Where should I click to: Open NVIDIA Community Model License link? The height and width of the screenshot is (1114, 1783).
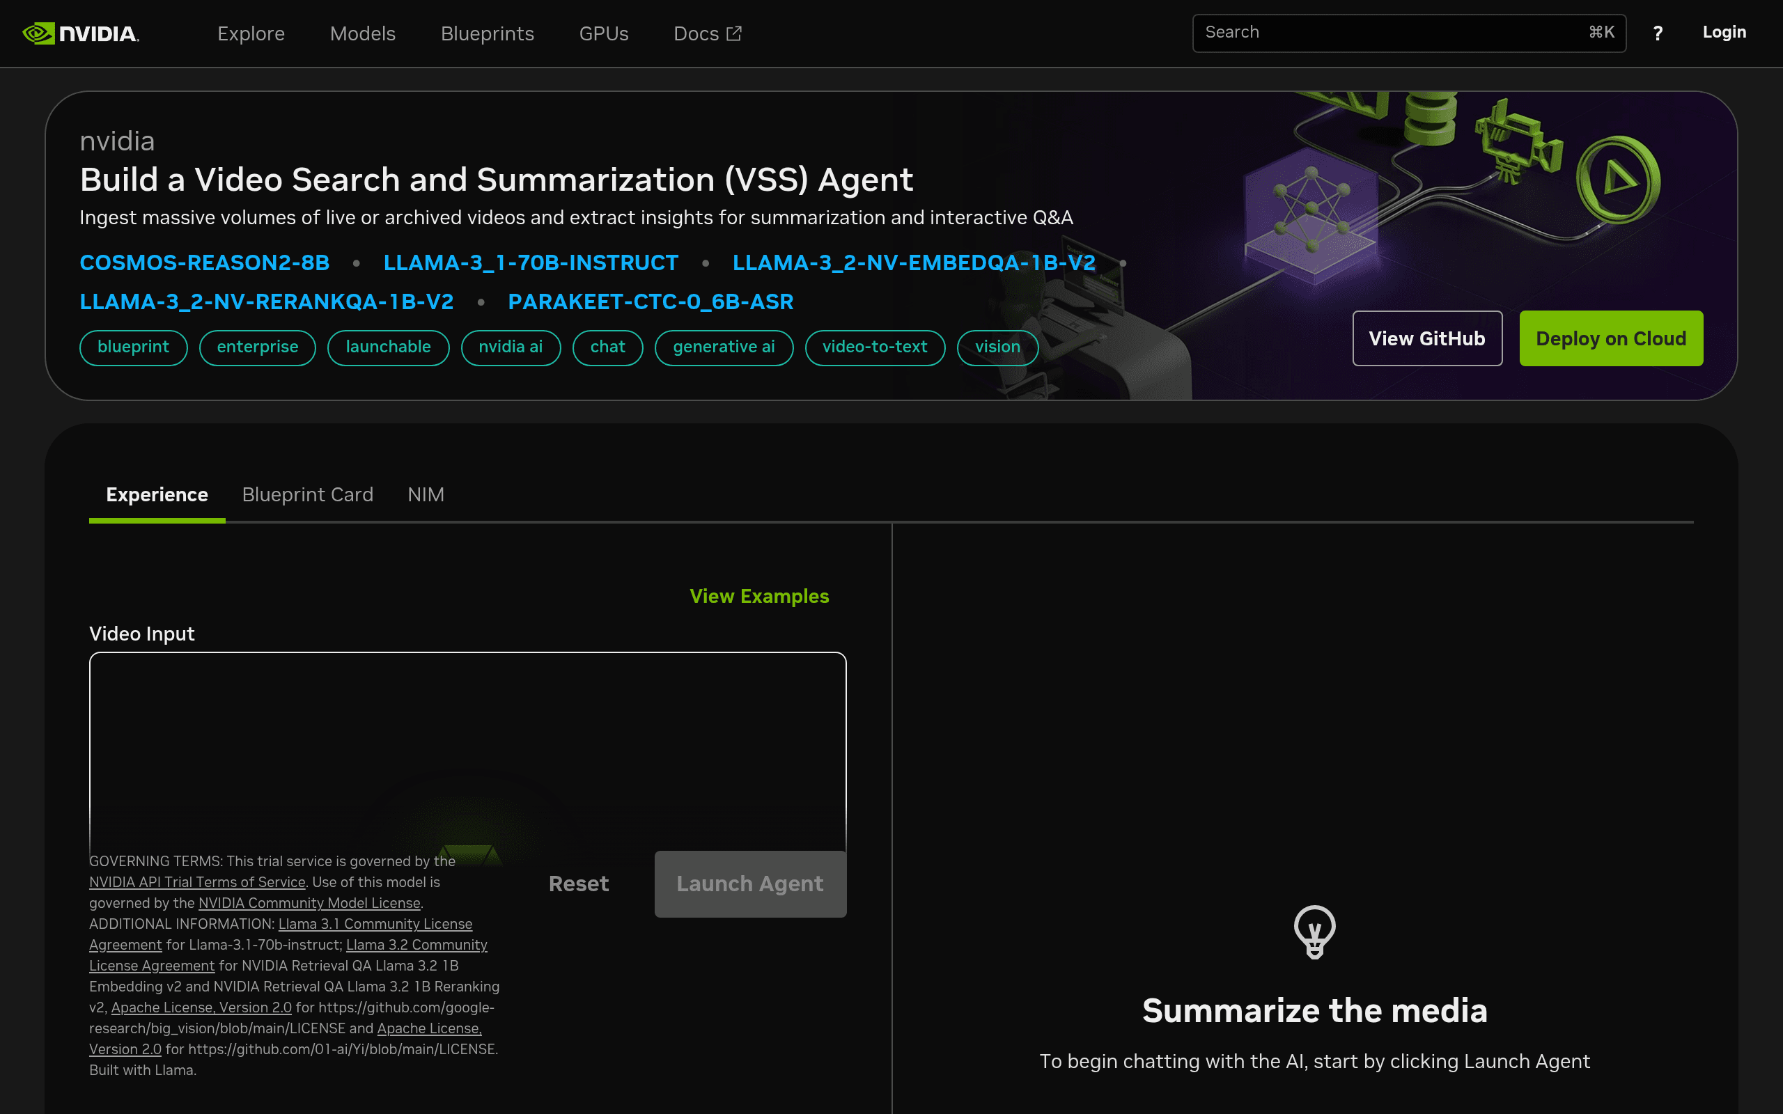point(309,902)
